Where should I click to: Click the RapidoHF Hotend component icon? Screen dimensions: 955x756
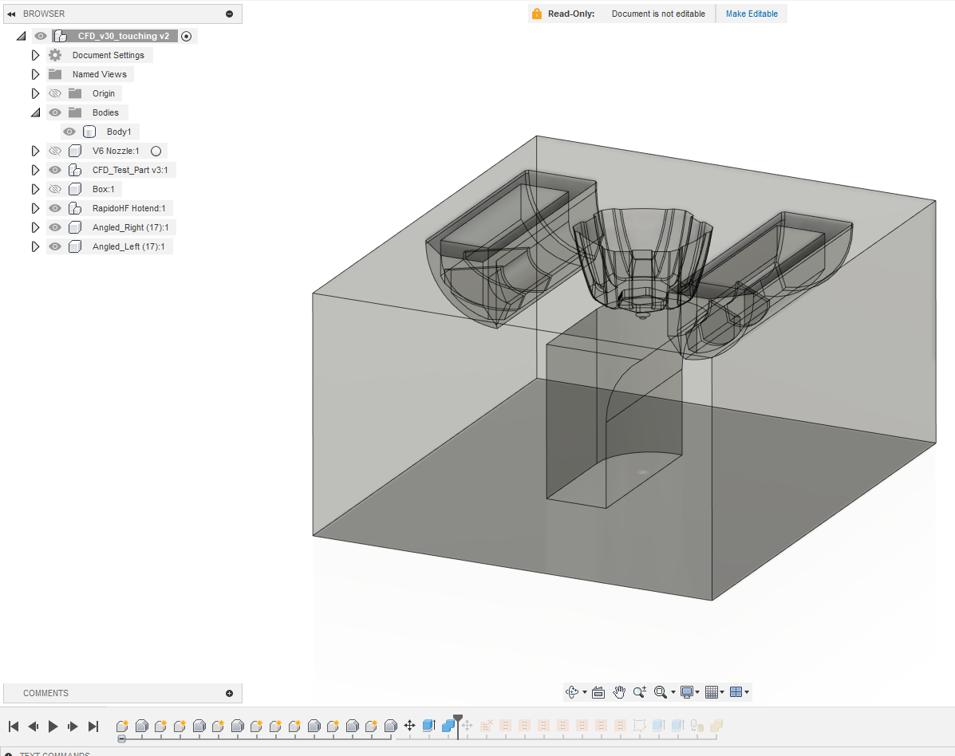(75, 208)
